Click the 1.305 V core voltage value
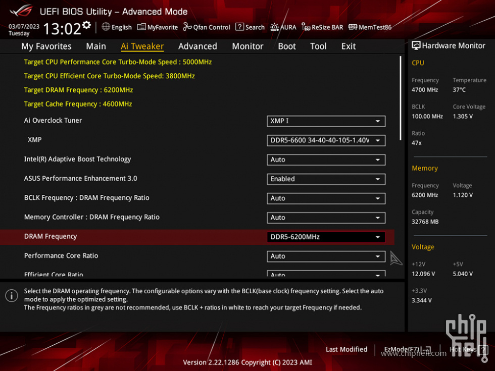The image size is (495, 371). (x=463, y=117)
